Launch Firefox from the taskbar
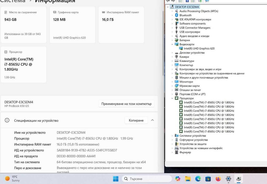 (218, 179)
